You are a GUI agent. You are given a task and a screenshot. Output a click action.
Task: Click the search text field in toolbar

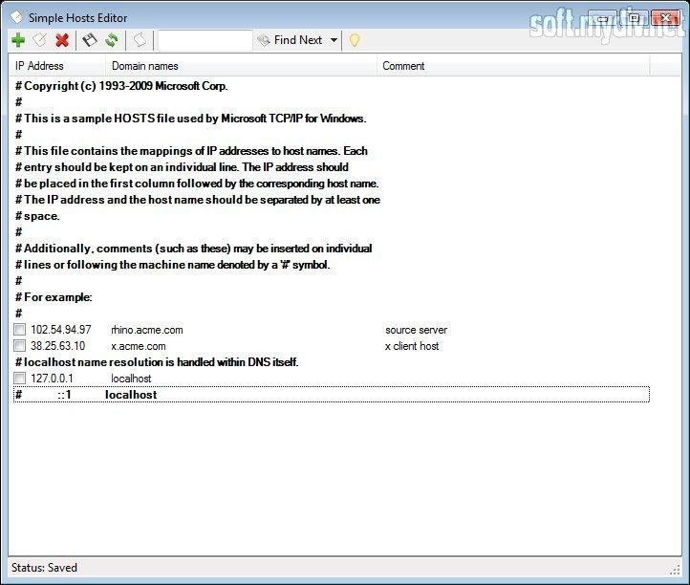click(205, 40)
